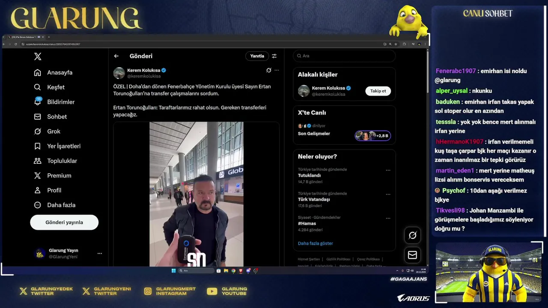Click the Glarung YouTube overlay label
This screenshot has width=548, height=308.
coord(227,291)
